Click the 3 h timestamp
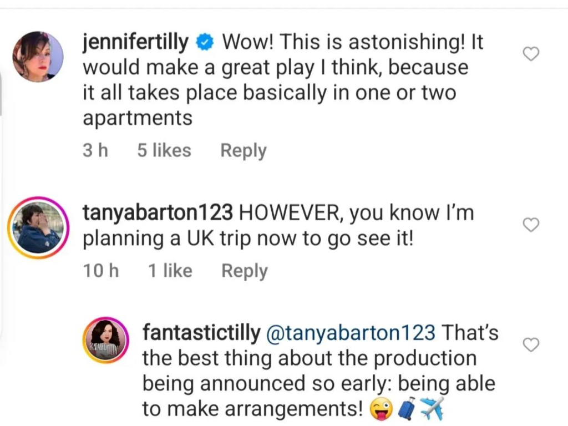Screen dimensions: 568x426 95,150
